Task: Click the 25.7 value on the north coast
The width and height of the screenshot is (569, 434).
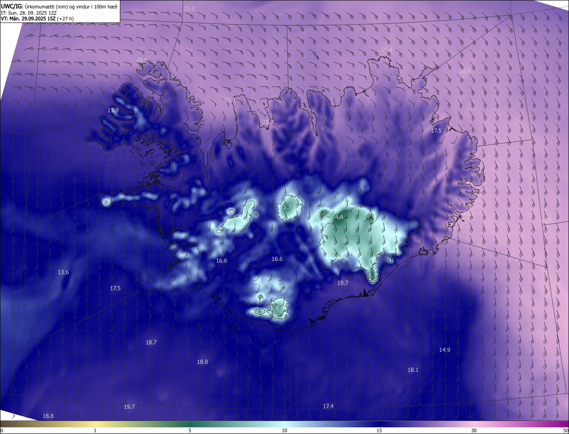Action: click(268, 122)
